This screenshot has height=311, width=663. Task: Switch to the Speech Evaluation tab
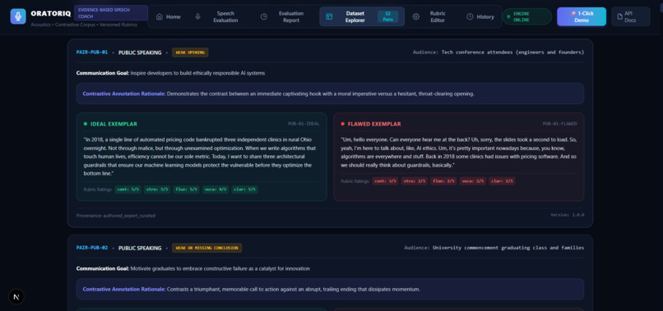219,17
